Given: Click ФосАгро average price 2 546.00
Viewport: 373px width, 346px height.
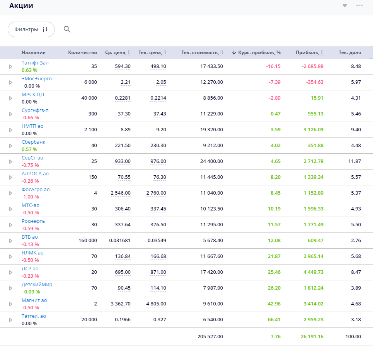Looking at the screenshot, I should coord(121,193).
